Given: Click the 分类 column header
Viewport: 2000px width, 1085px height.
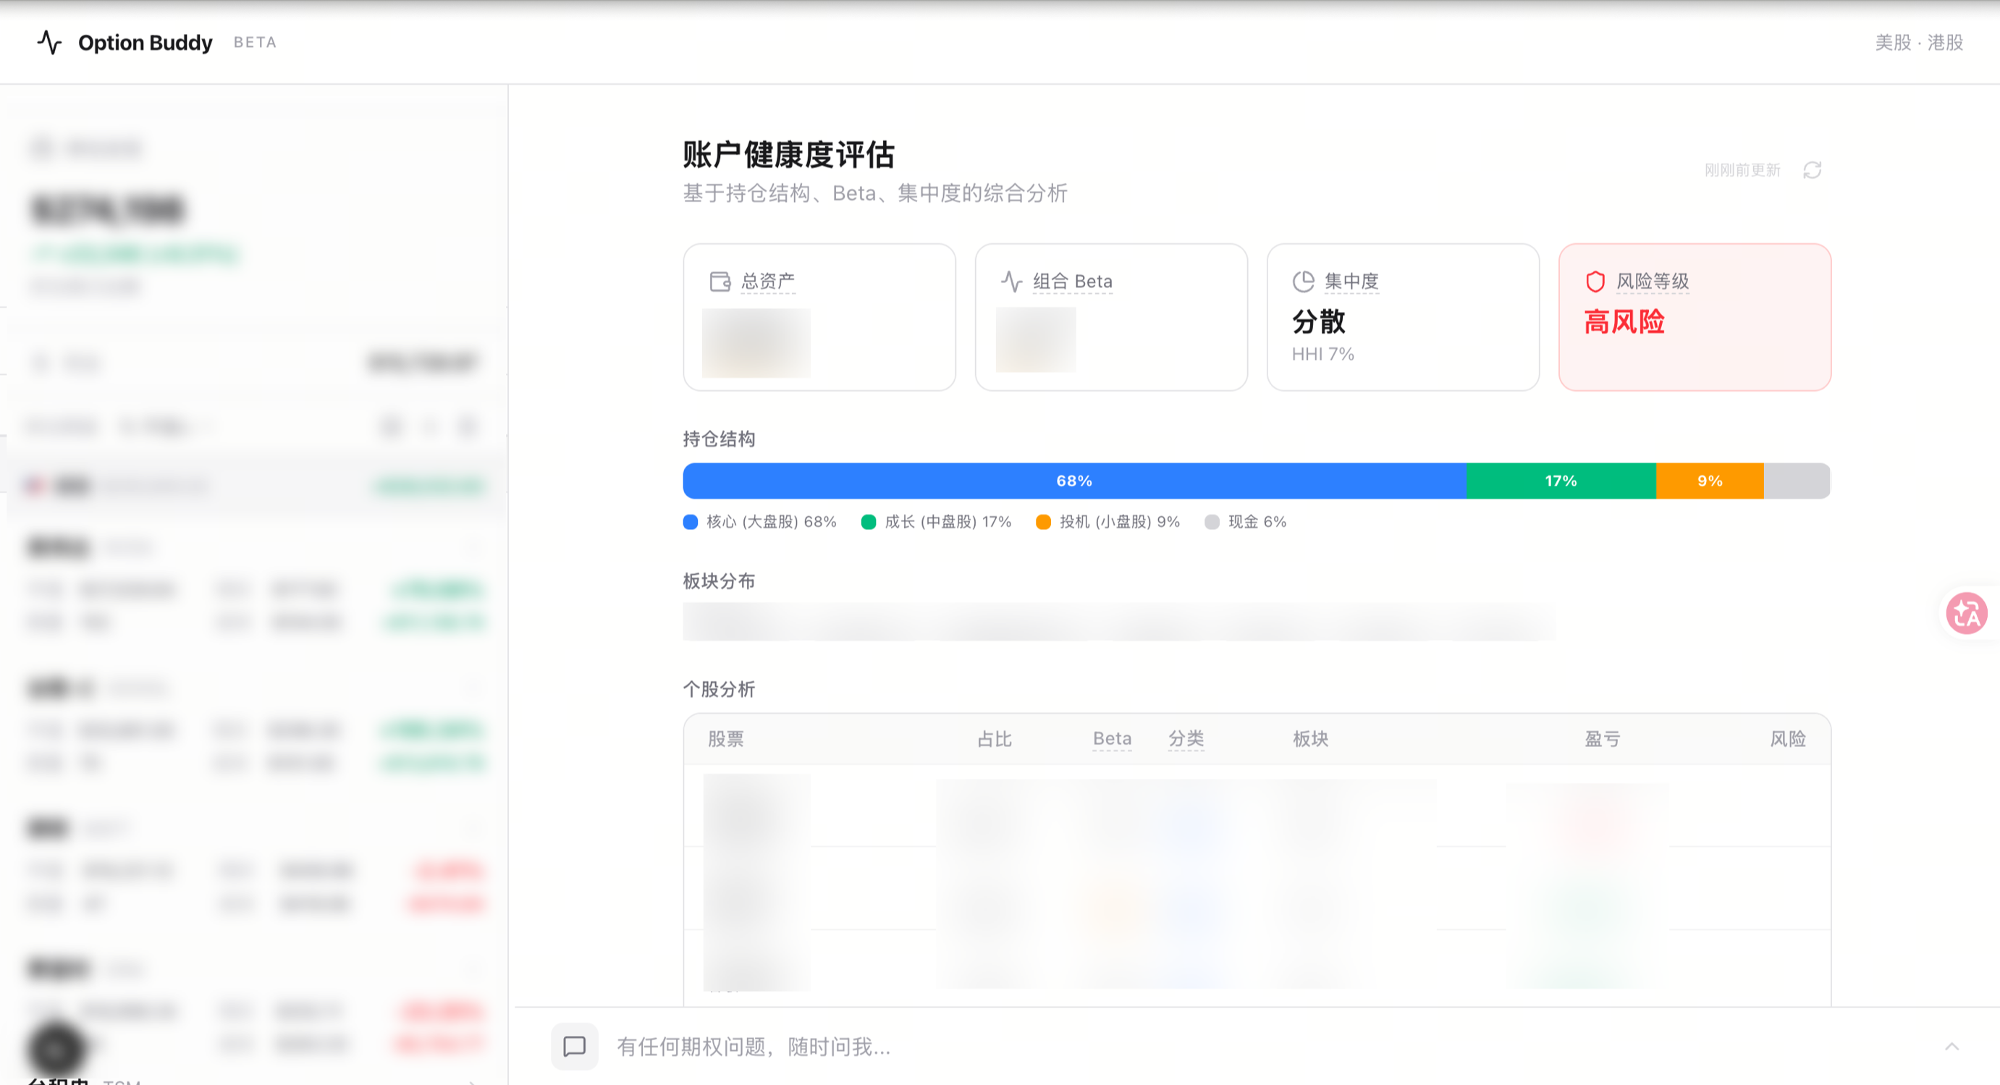Looking at the screenshot, I should pyautogui.click(x=1186, y=738).
